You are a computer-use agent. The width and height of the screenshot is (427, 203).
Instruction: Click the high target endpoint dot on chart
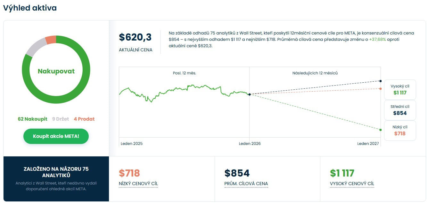point(381,81)
